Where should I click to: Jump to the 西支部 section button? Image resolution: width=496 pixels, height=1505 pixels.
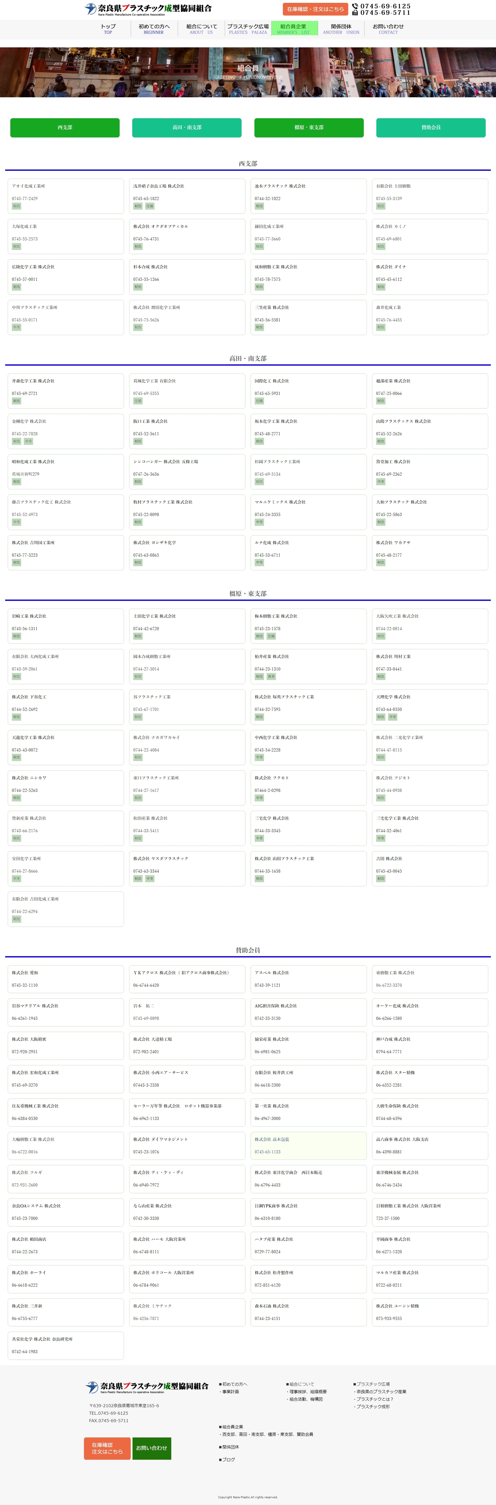[65, 127]
